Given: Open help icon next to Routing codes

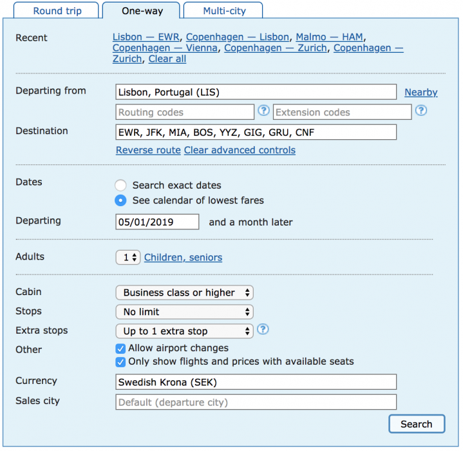Looking at the screenshot, I should tap(263, 111).
